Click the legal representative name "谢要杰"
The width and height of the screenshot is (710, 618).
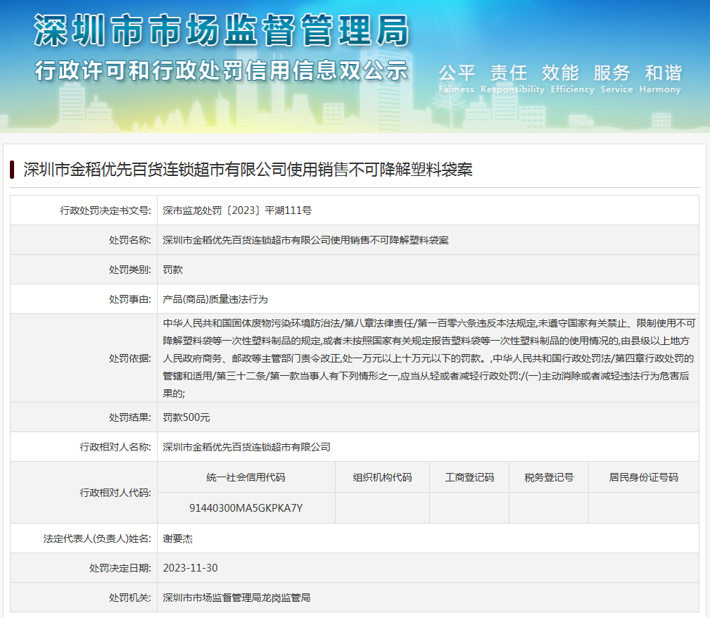pos(178,538)
